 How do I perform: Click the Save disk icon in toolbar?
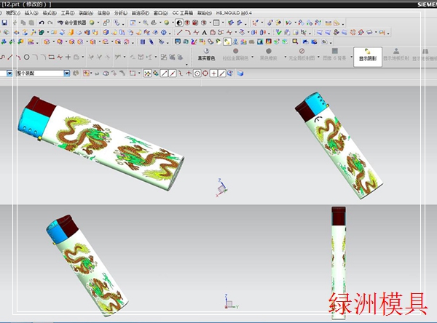pyautogui.click(x=4, y=23)
